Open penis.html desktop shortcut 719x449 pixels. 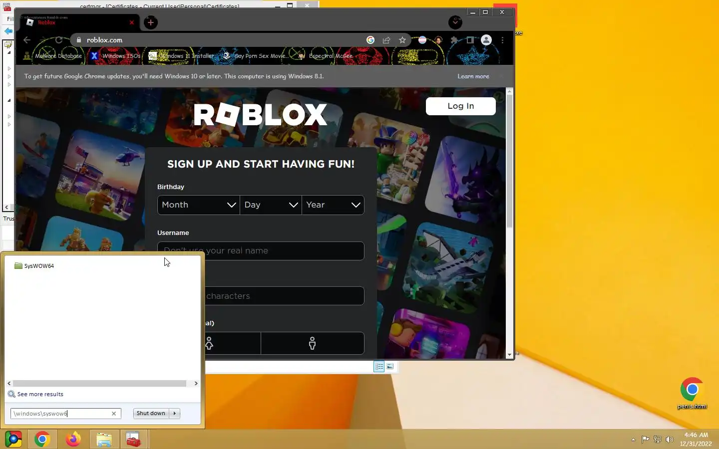click(692, 393)
